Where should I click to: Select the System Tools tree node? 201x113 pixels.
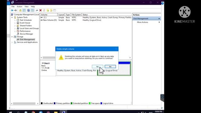click(x=22, y=17)
